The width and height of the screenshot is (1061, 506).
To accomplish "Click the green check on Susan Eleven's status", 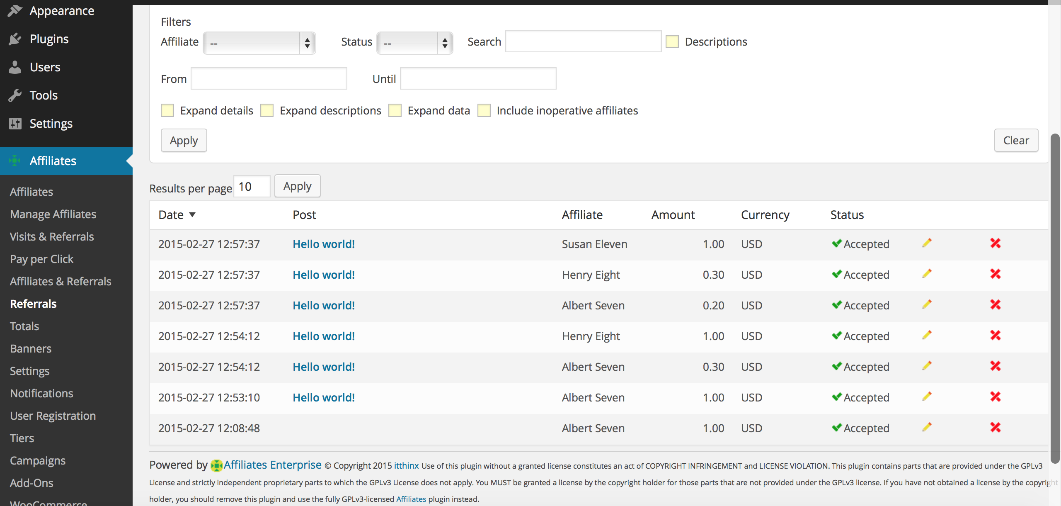I will 836,243.
